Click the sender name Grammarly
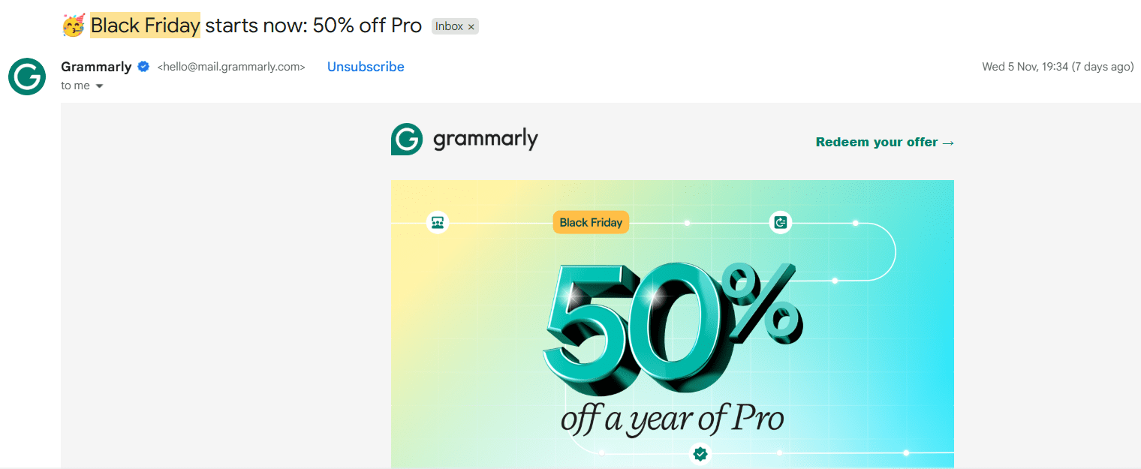This screenshot has height=469, width=1141. 97,66
